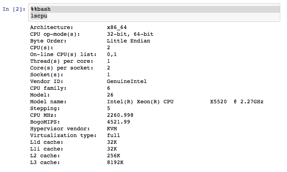This screenshot has height=172, width=287.
Task: Click the On-line CPU(s) list label
Action: (x=63, y=54)
